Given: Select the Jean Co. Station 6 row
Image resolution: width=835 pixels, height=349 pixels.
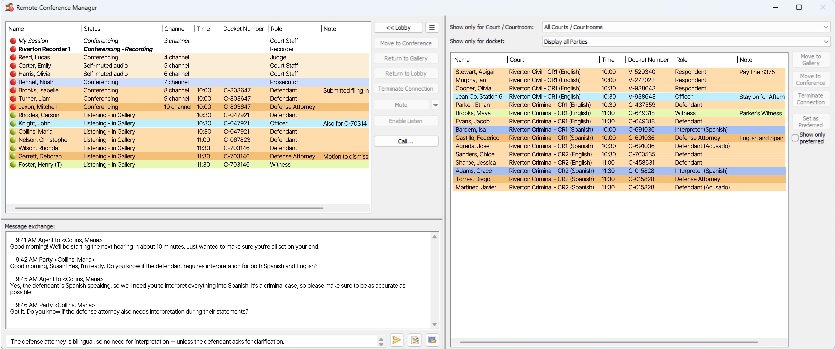Looking at the screenshot, I should pos(619,97).
